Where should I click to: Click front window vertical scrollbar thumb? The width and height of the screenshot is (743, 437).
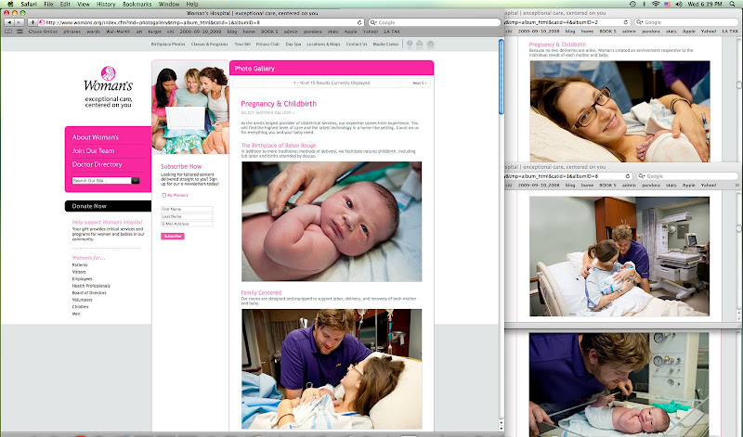point(502,76)
